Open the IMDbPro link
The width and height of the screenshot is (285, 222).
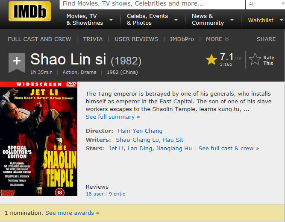(x=182, y=39)
